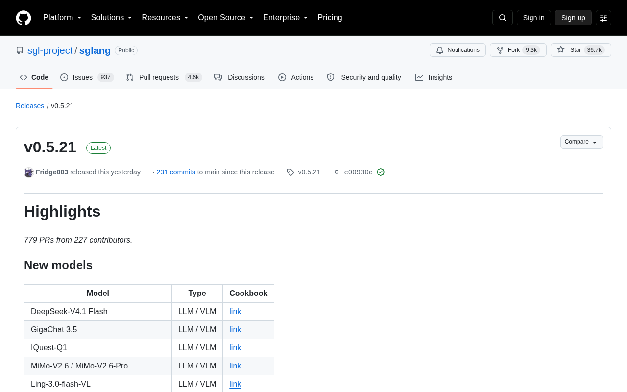
Task: Click the GitHub logo icon
Action: [x=24, y=18]
